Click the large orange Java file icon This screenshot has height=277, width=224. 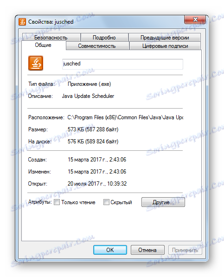point(36,63)
